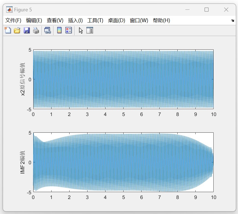Open the 帮助(H) menu

click(x=161, y=20)
